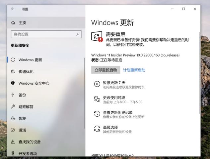210x159 pixels.
Task: Focus the 查找设置 search field
Action: click(x=46, y=34)
